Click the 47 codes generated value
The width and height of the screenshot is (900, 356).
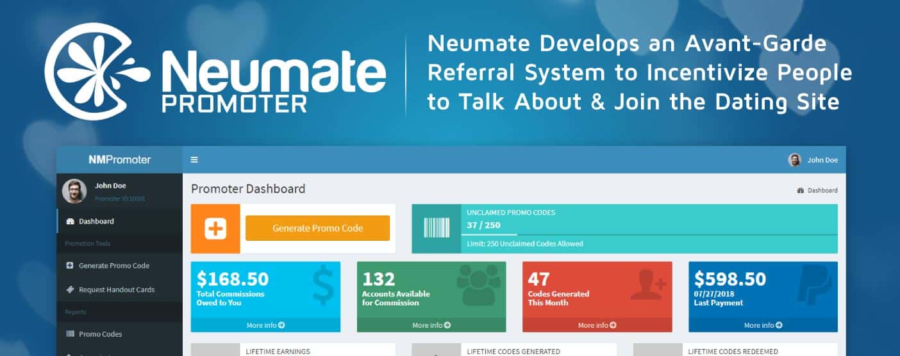pos(539,279)
